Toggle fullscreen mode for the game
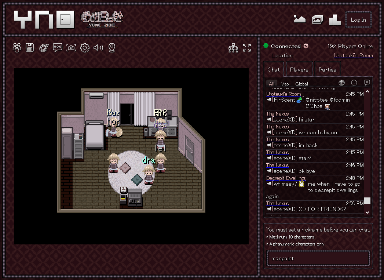 [247, 48]
